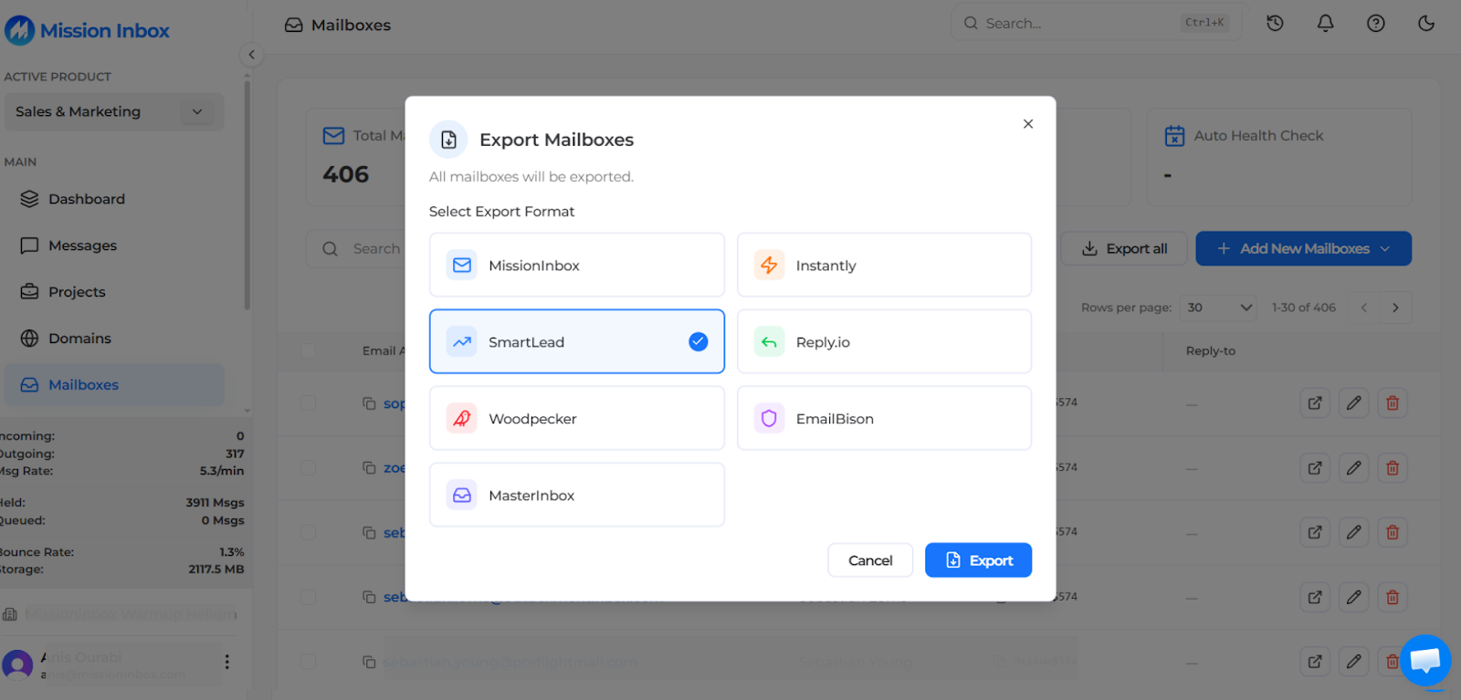
Task: Open fifth row external link icon
Action: click(x=1315, y=662)
